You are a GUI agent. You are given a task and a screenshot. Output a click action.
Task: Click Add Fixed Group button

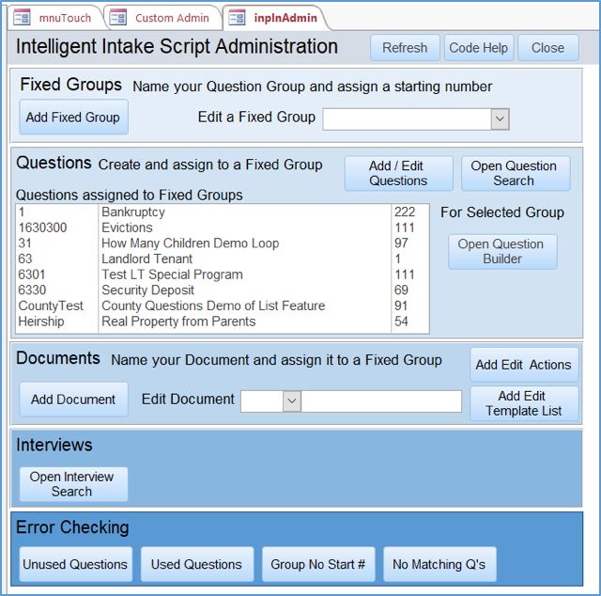73,118
